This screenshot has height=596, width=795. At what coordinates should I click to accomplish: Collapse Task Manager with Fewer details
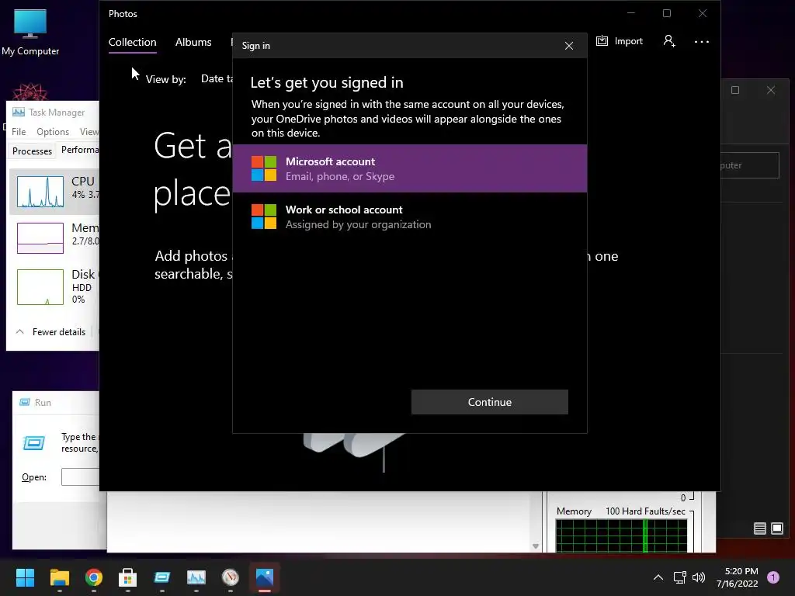pos(51,332)
